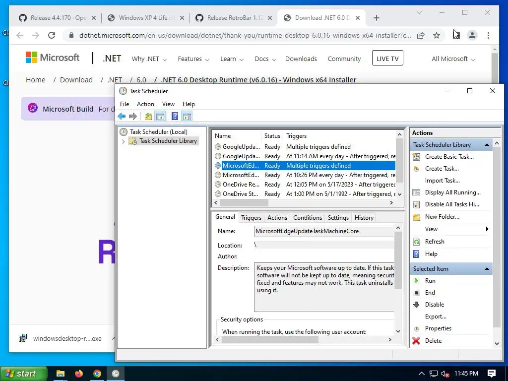This screenshot has height=381, width=508.
Task: Click the Home breadcrumb link
Action: tap(36, 80)
